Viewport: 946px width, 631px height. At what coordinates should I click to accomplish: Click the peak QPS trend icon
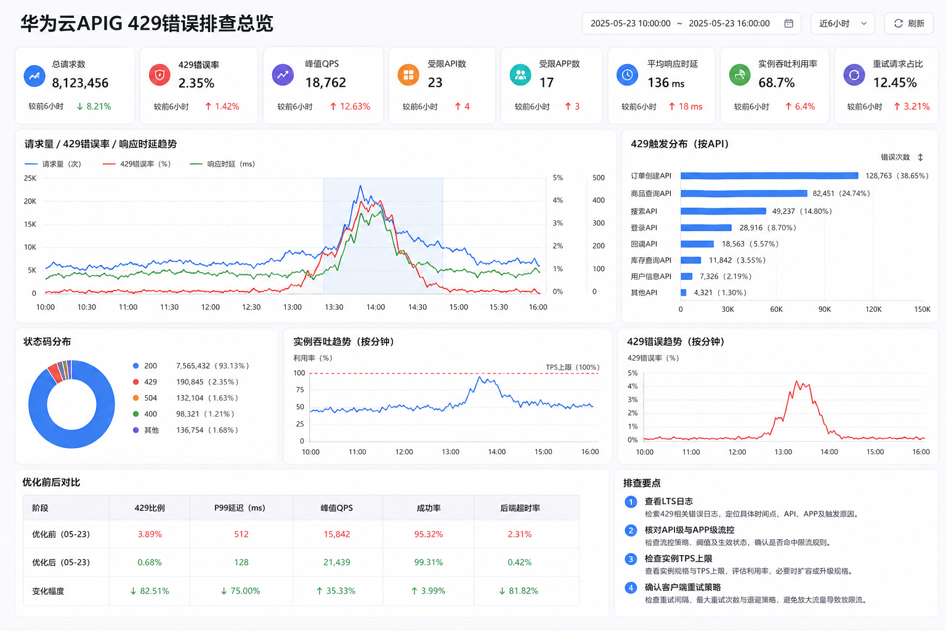click(283, 75)
